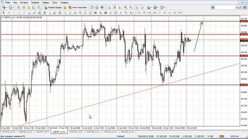Zoom out of the chart
Viewport: 248px width, 139px height.
coord(131,7)
